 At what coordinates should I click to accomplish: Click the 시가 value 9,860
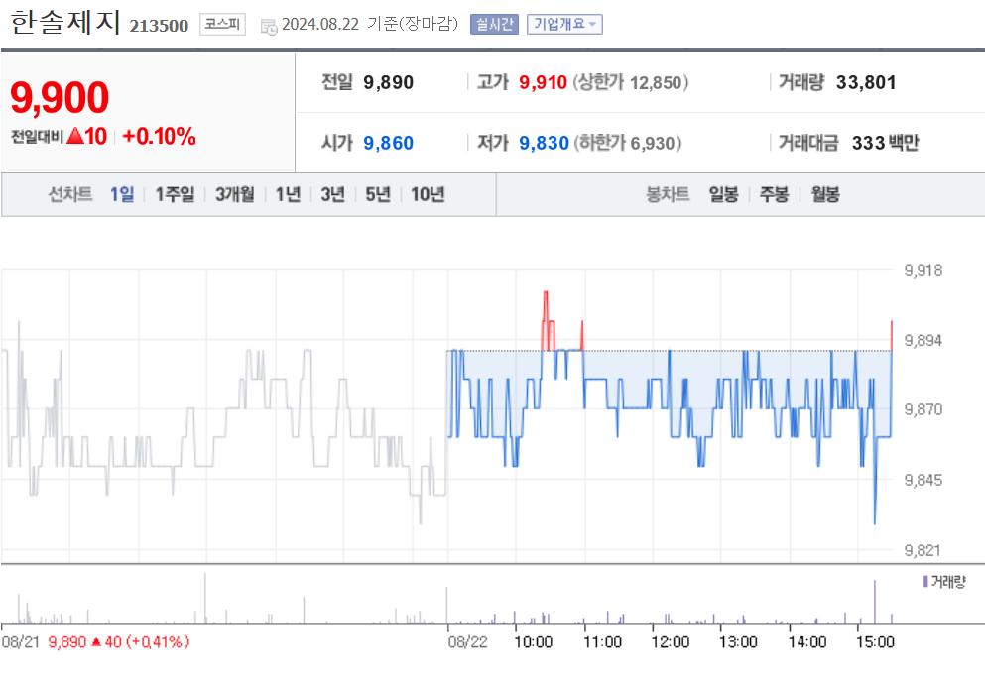[388, 143]
